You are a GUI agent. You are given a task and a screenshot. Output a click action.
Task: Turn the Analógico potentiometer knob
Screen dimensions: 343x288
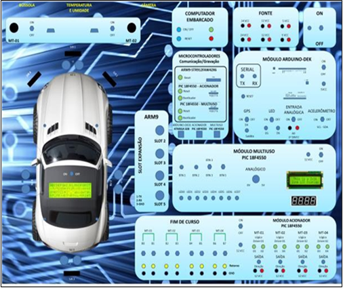256,179
